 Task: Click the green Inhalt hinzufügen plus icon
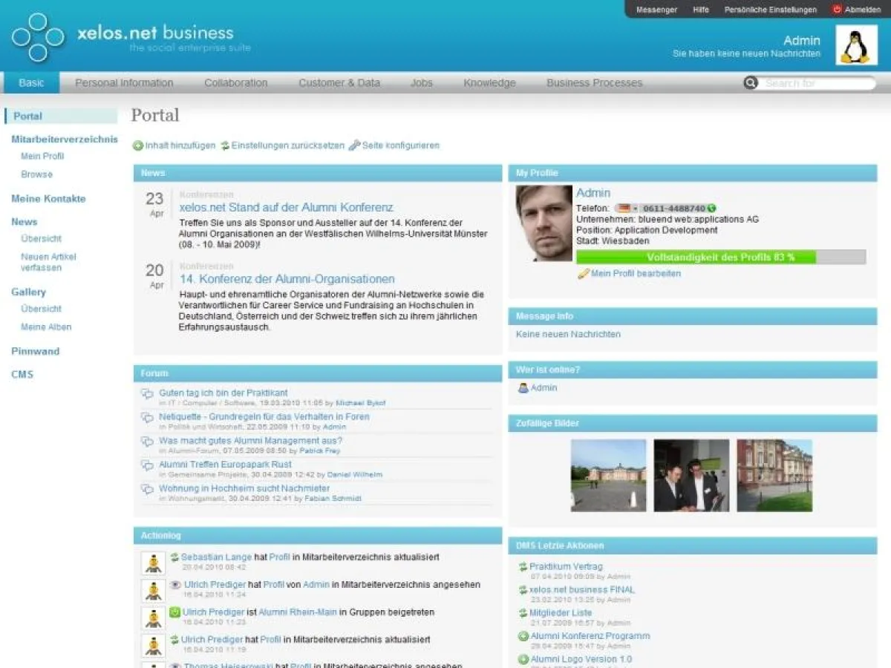137,145
